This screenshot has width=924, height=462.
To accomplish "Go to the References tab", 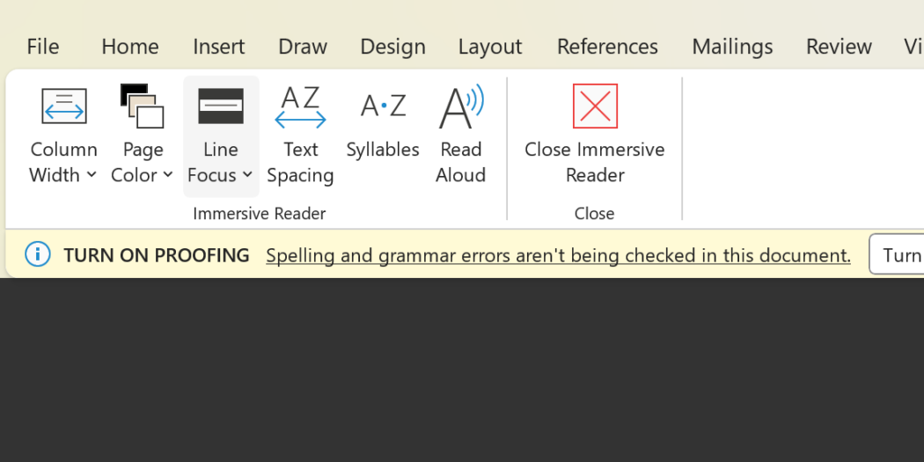I will [x=607, y=47].
